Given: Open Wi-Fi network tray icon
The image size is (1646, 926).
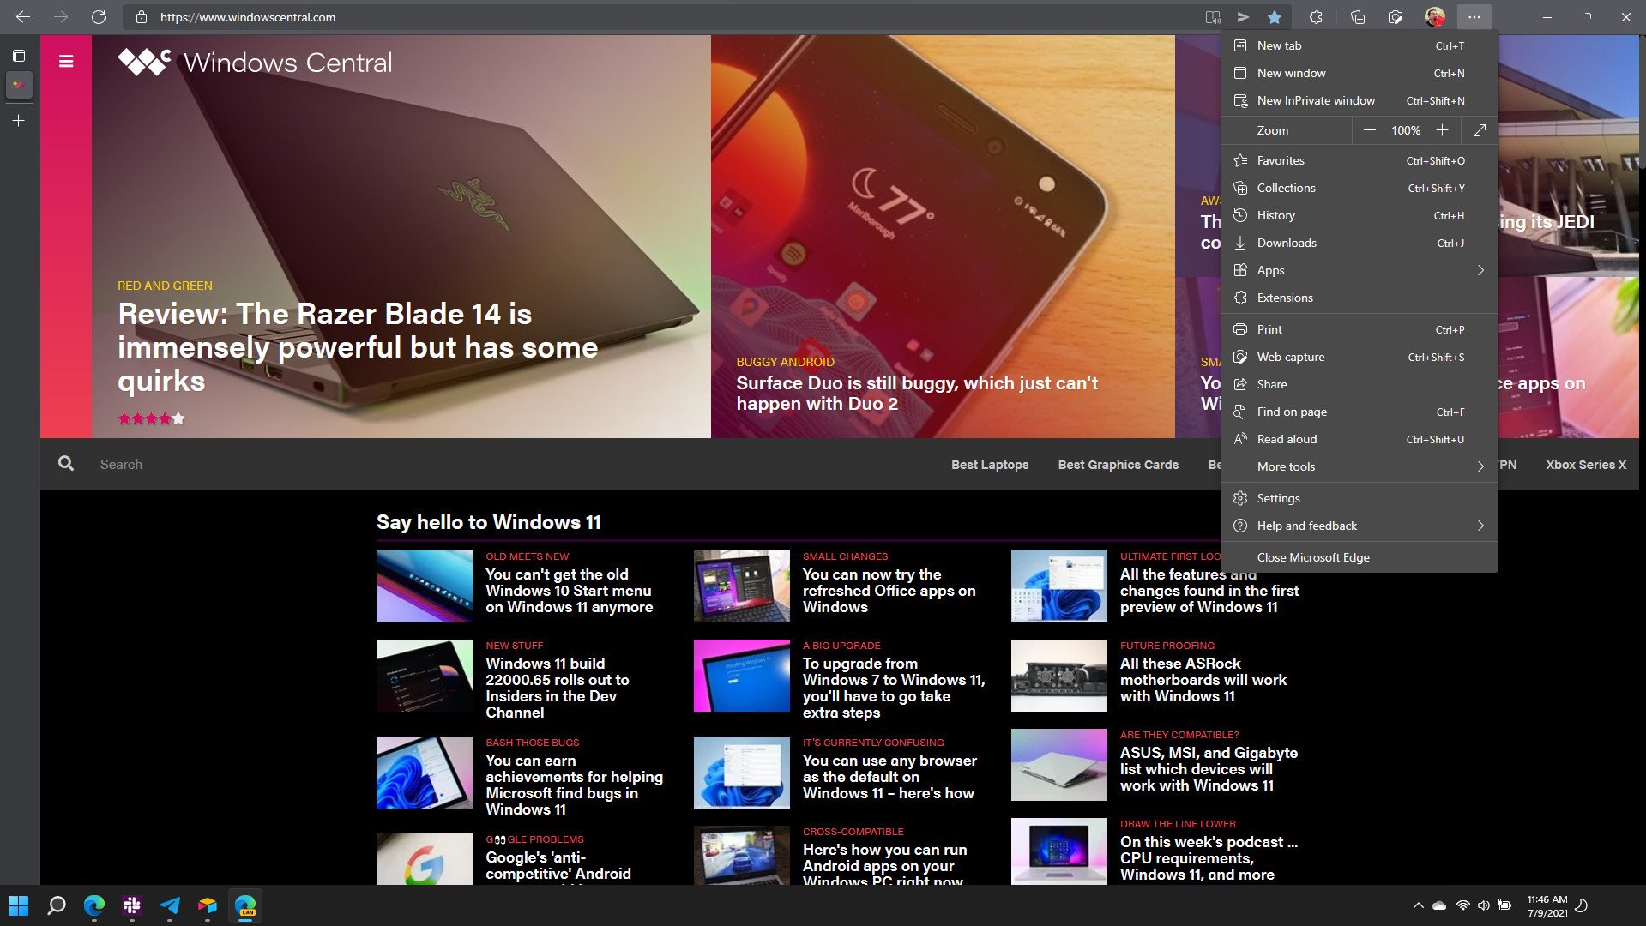Looking at the screenshot, I should (x=1463, y=905).
